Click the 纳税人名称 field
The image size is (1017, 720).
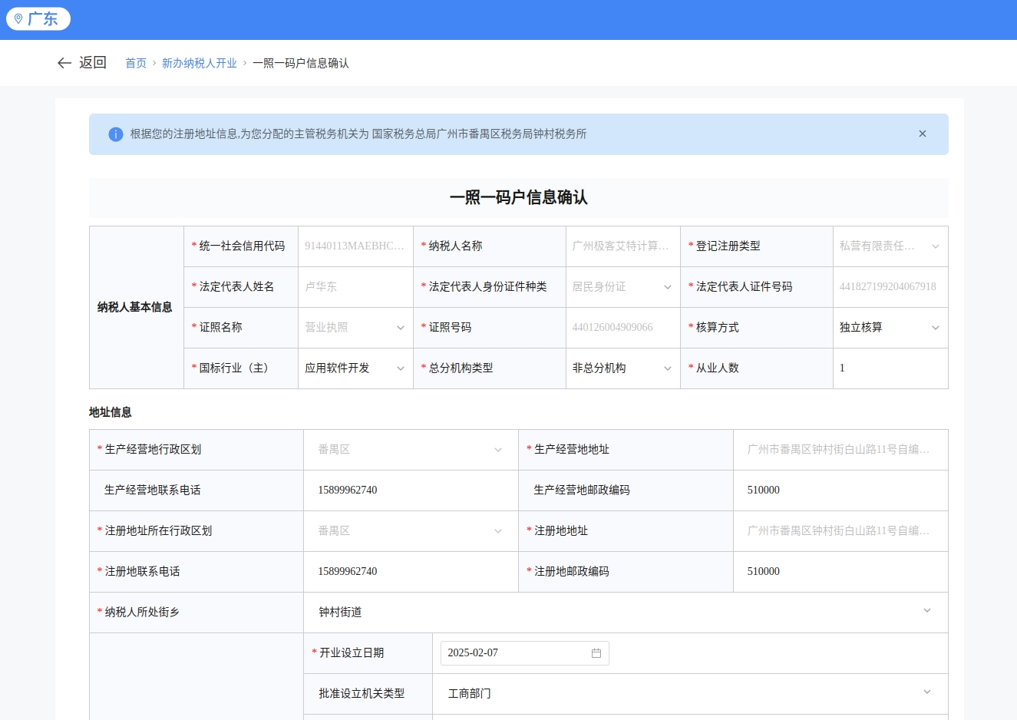pyautogui.click(x=623, y=246)
